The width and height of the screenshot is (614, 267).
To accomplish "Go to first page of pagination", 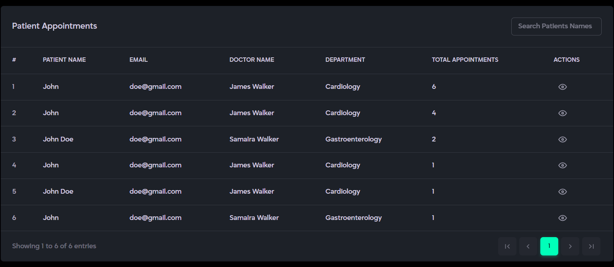I will pyautogui.click(x=507, y=246).
